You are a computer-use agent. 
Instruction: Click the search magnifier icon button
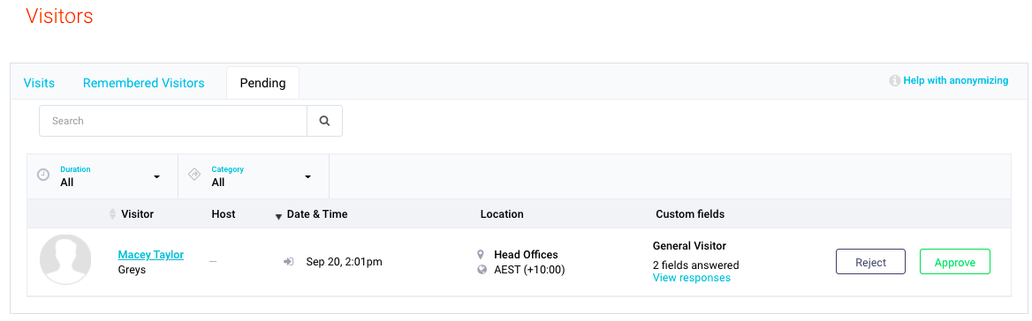point(324,121)
